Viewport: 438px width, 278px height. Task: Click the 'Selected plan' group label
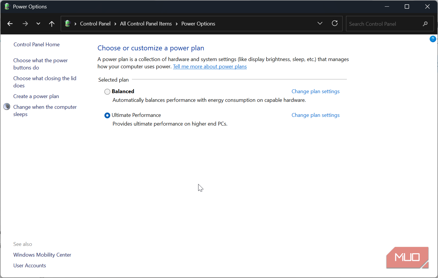[113, 80]
